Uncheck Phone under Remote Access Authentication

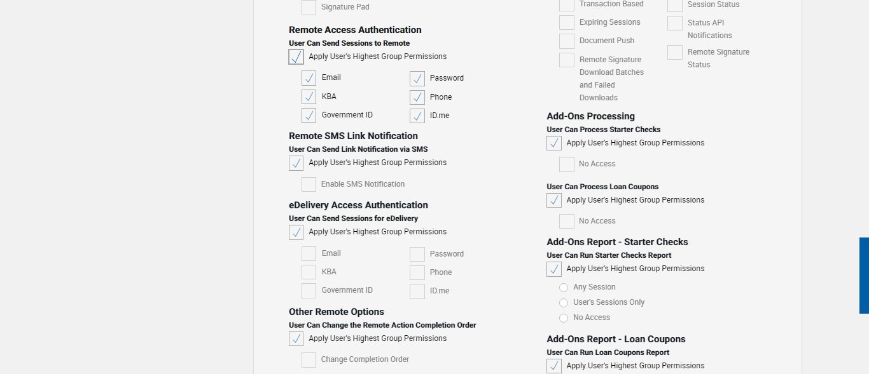point(417,98)
